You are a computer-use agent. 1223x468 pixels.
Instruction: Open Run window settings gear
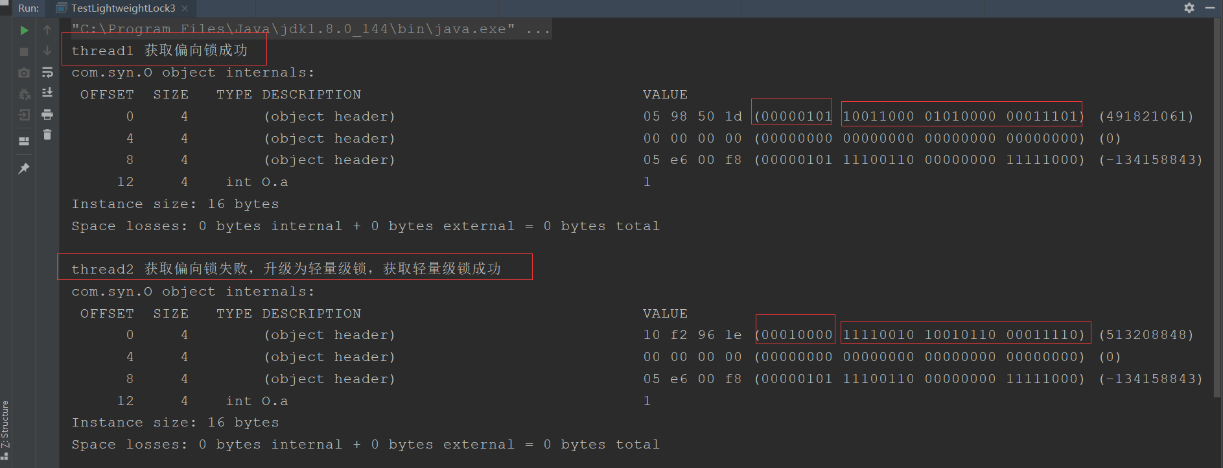[1189, 8]
